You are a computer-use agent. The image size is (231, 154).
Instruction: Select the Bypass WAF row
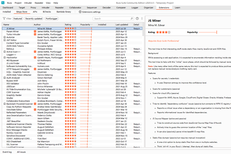pyautogui.click(x=72, y=81)
